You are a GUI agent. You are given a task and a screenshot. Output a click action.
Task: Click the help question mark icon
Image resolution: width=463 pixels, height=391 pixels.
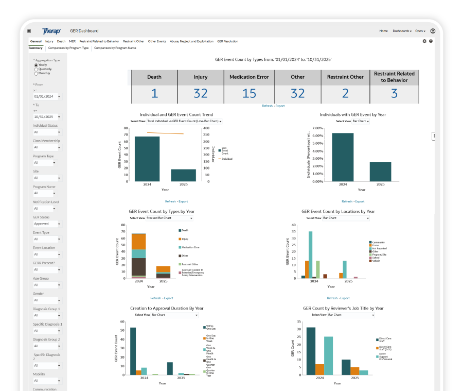(x=431, y=40)
